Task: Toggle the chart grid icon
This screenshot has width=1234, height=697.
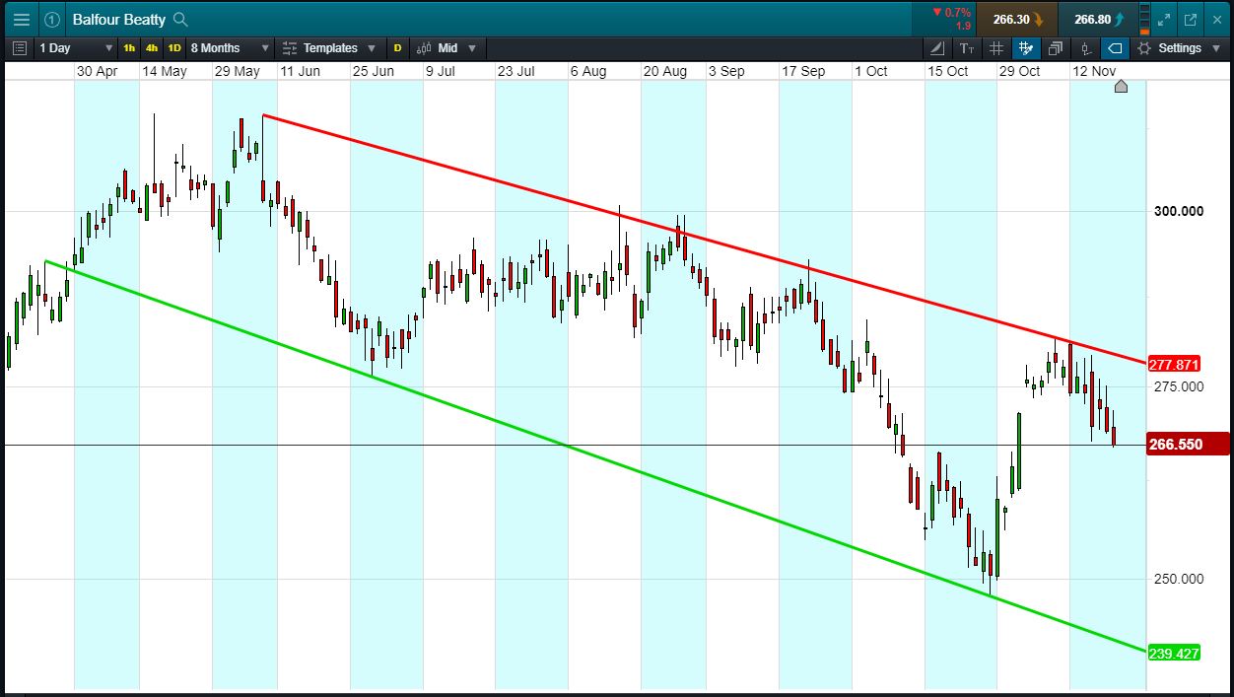Action: pyautogui.click(x=996, y=47)
